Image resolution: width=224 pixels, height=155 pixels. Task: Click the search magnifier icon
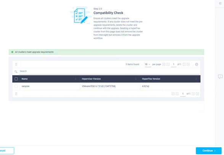pyautogui.click(x=16, y=71)
